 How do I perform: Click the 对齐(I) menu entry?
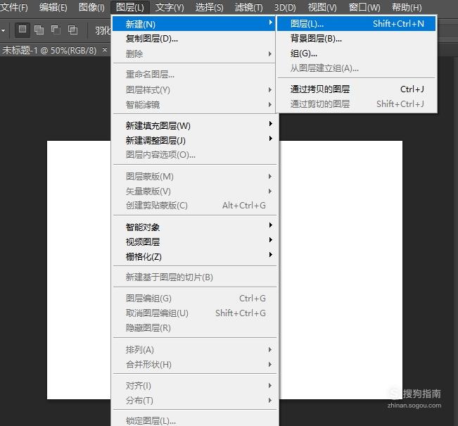point(193,386)
